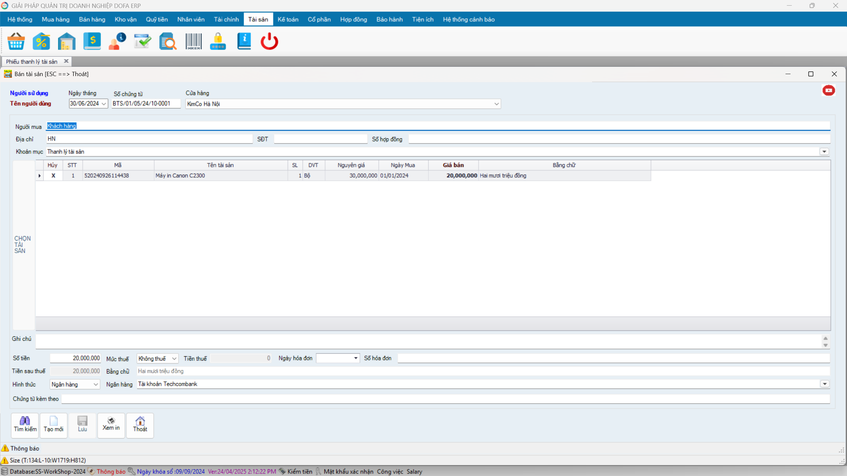Click the key icon beside Ngày khóa sổ
The width and height of the screenshot is (847, 476).
tap(131, 471)
